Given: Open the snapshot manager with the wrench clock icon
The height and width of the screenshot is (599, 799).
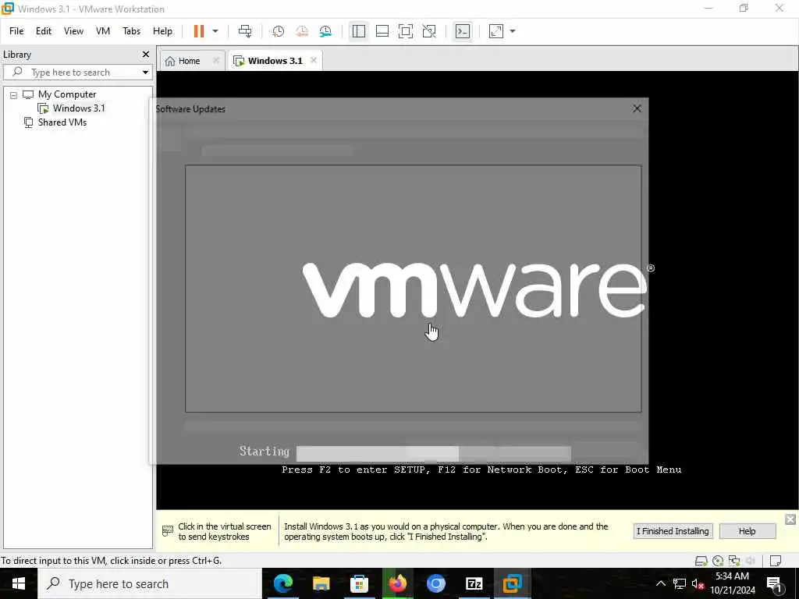Looking at the screenshot, I should click(x=325, y=31).
